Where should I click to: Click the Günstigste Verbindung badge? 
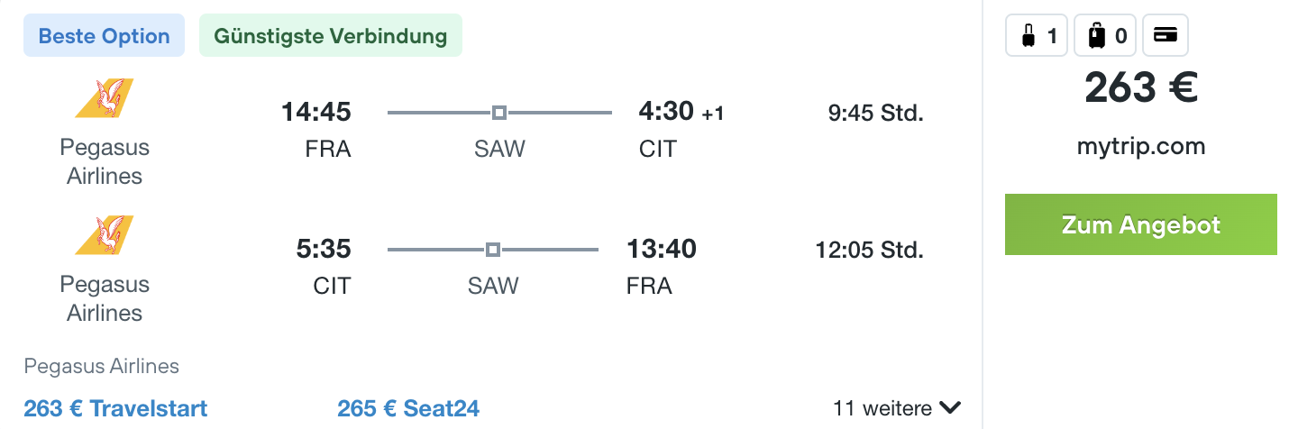click(x=330, y=36)
